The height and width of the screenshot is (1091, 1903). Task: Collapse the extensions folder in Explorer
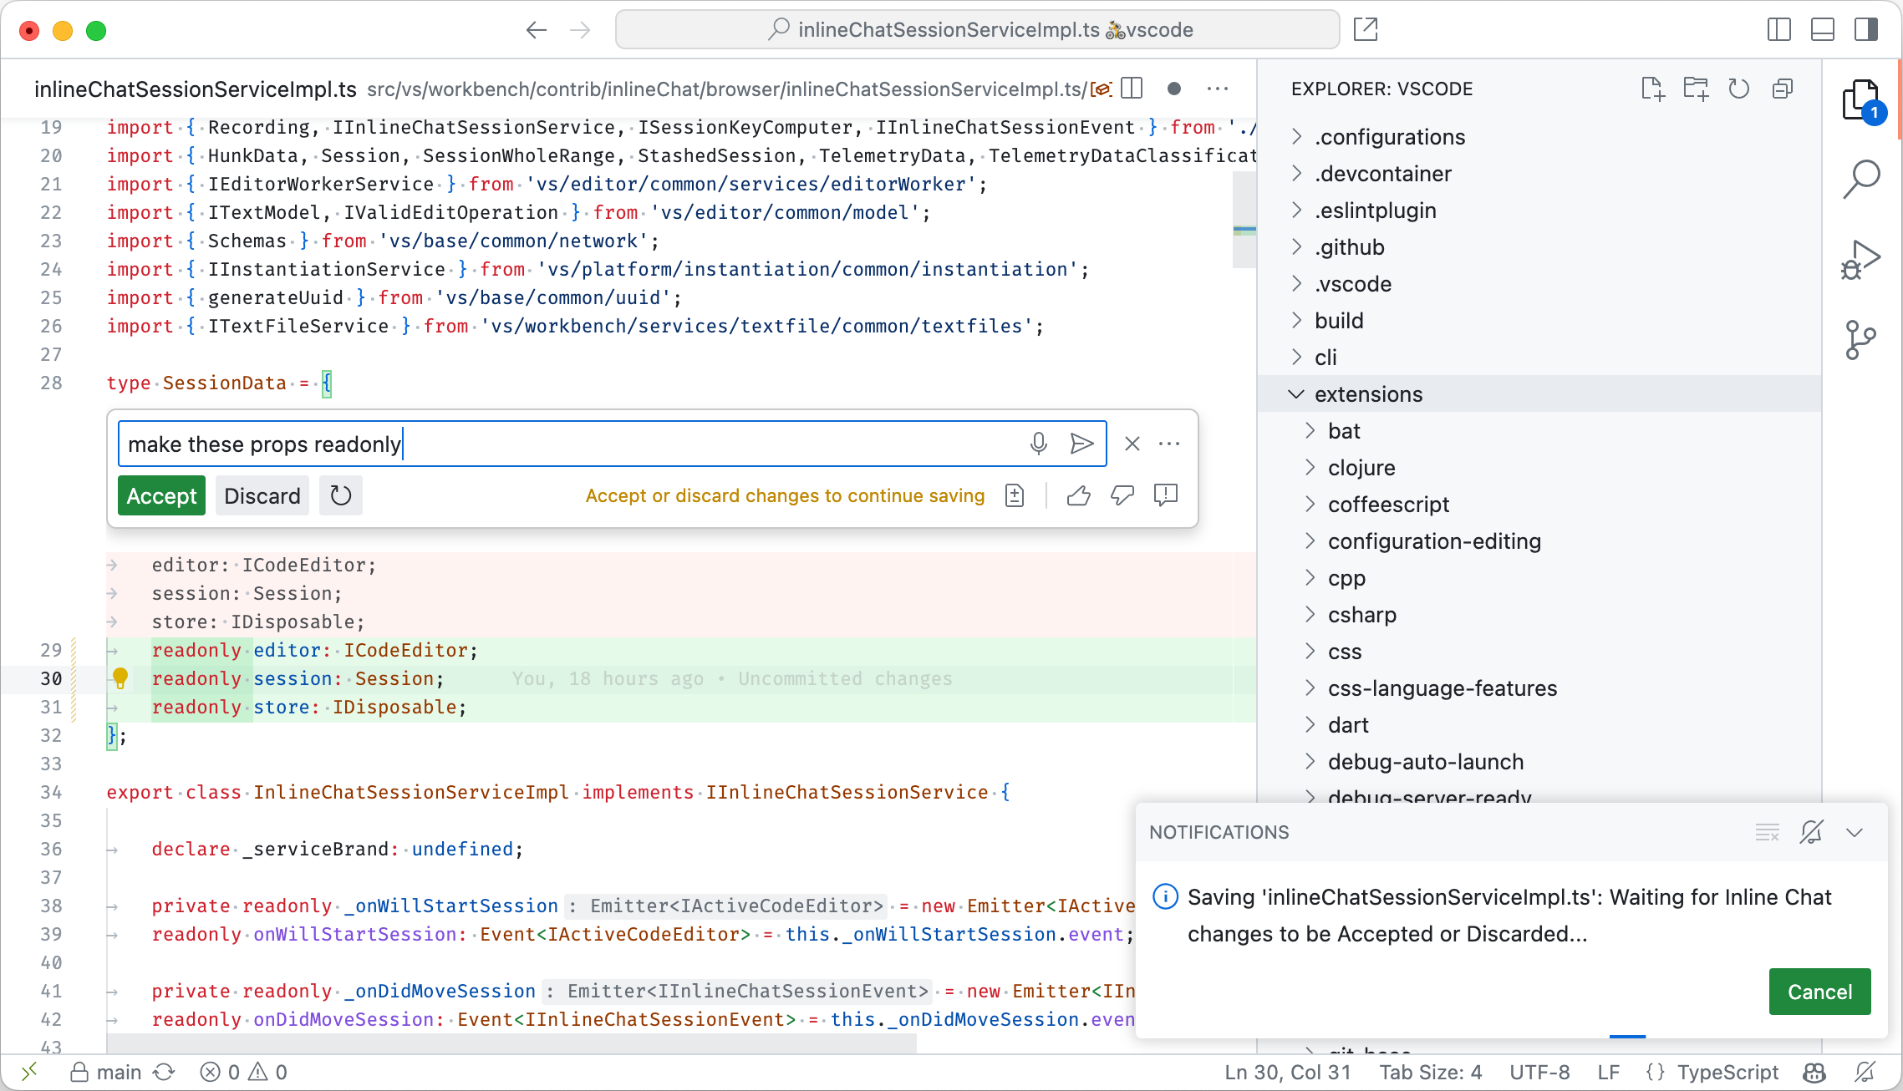click(1297, 393)
